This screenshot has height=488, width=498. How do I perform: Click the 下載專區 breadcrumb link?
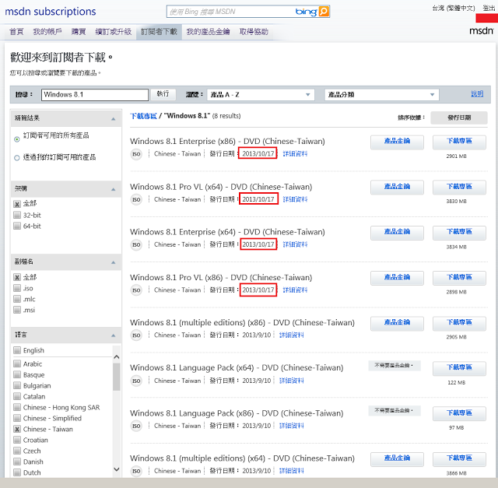tap(143, 116)
